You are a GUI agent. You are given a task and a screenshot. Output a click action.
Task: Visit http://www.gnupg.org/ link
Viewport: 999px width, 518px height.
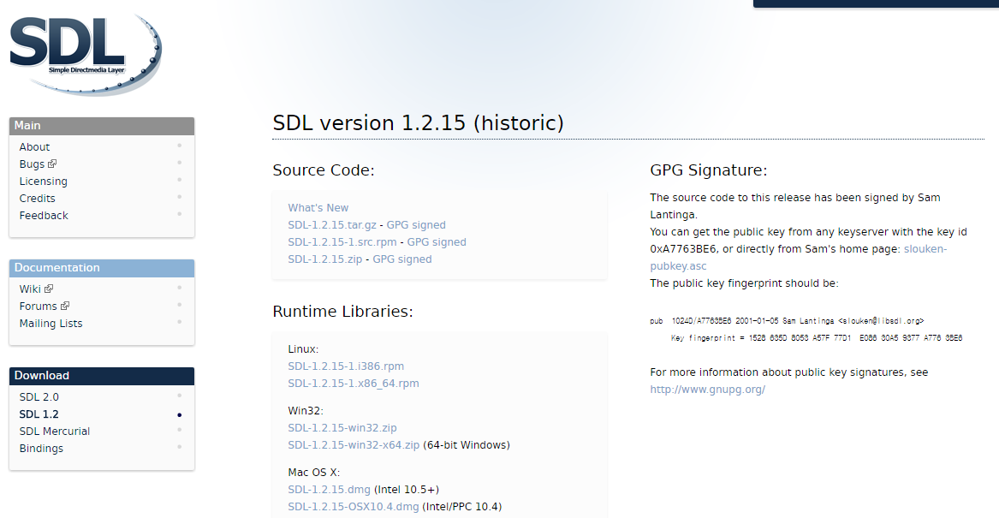707,390
